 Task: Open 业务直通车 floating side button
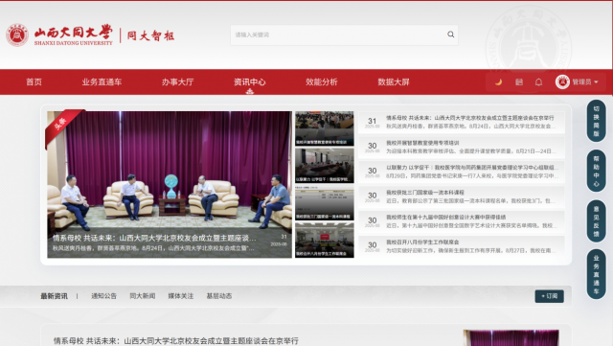tap(596, 274)
